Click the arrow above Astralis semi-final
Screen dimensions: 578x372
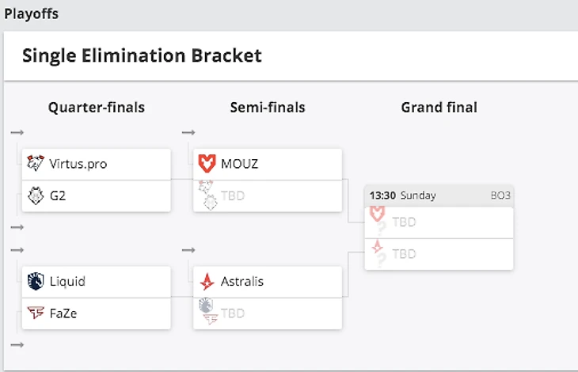click(188, 250)
